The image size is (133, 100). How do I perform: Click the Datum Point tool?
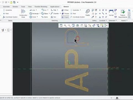click(6, 14)
